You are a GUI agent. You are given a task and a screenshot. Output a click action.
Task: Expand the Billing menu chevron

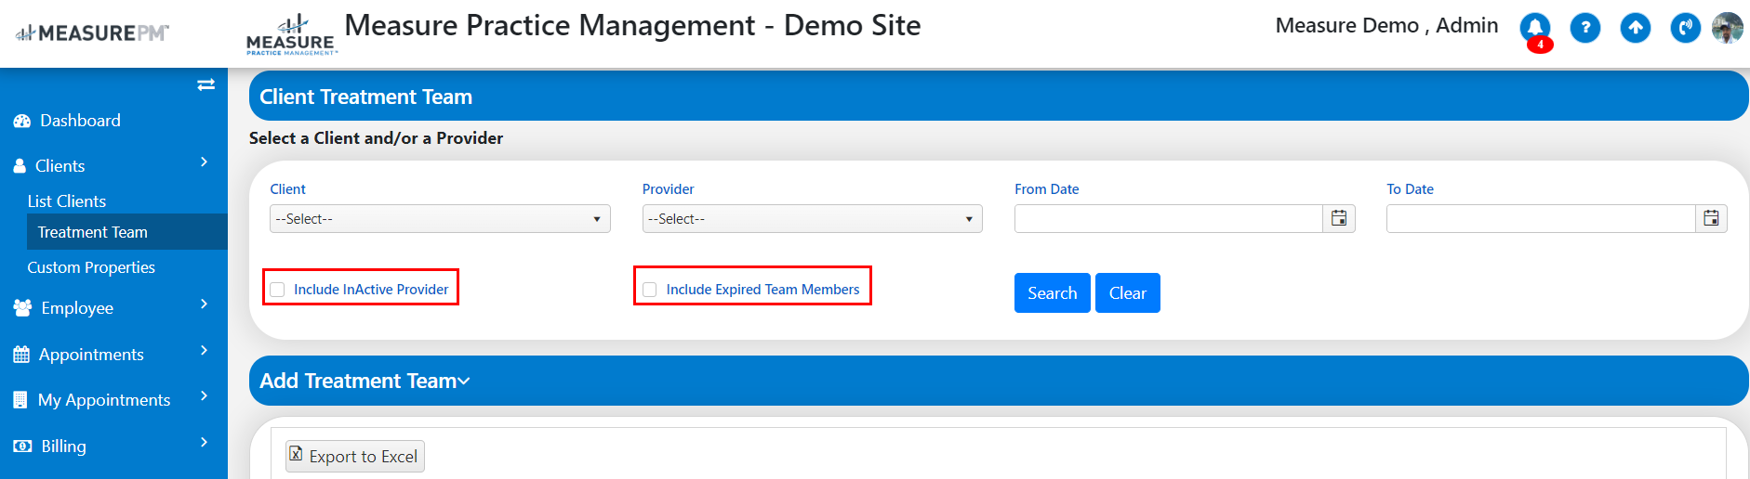tap(204, 443)
